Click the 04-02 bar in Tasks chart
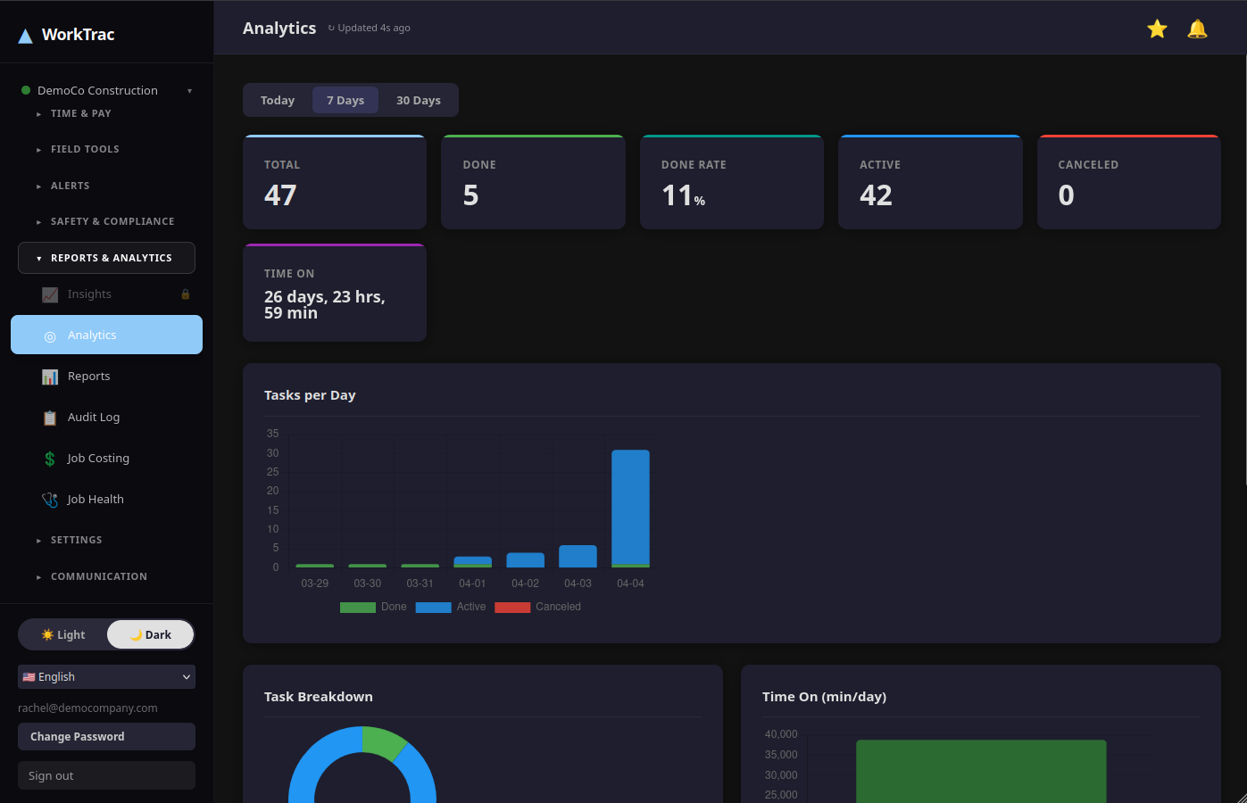 coord(525,560)
